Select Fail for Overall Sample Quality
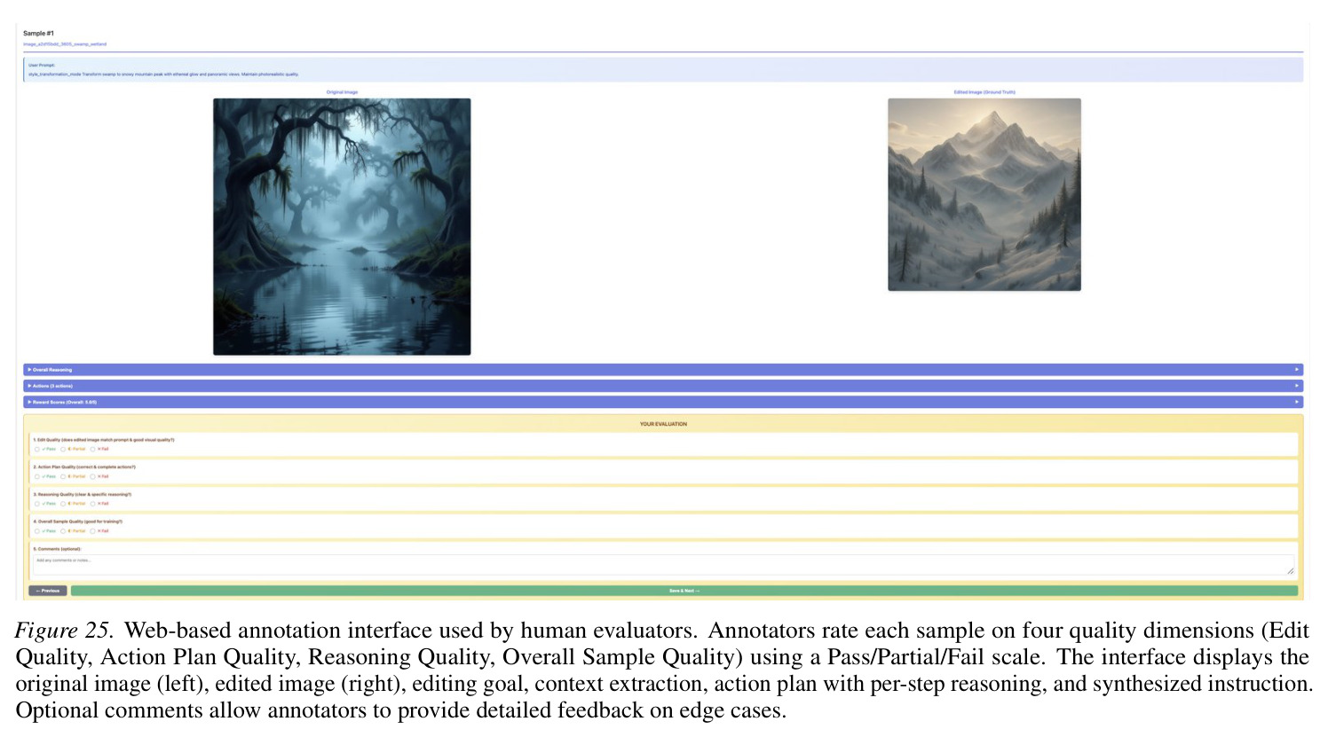The width and height of the screenshot is (1328, 737). point(92,531)
